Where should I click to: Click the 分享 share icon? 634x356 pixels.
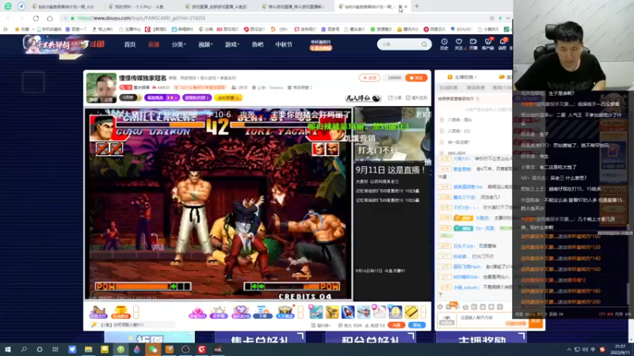[395, 97]
